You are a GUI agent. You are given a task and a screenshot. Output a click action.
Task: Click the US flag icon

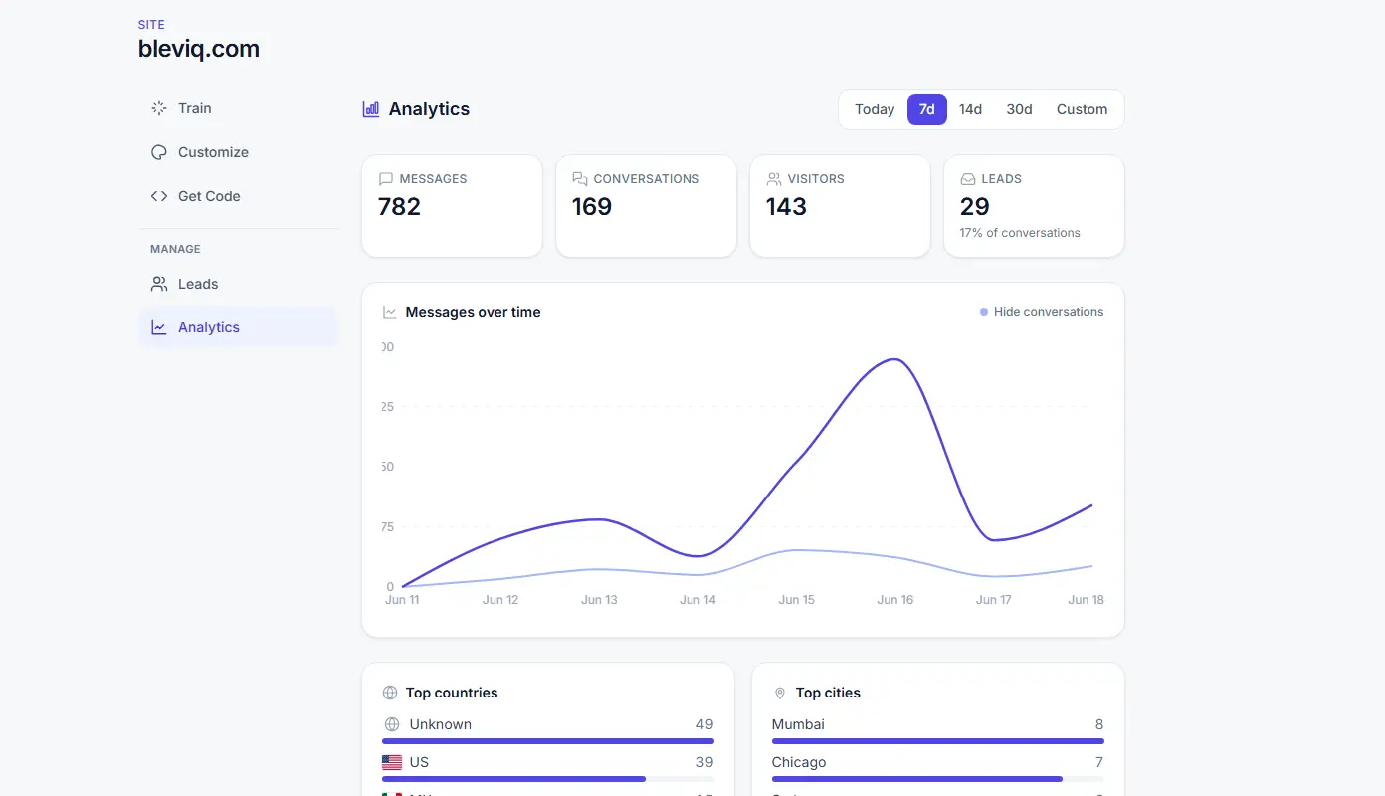pyautogui.click(x=392, y=762)
